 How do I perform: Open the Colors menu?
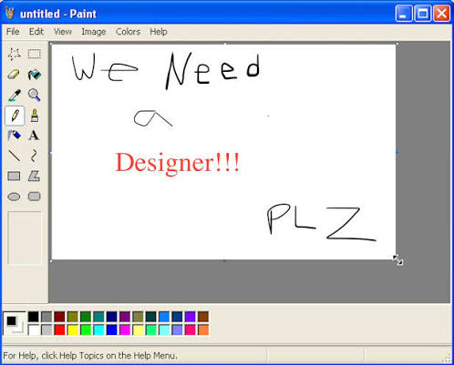point(128,32)
